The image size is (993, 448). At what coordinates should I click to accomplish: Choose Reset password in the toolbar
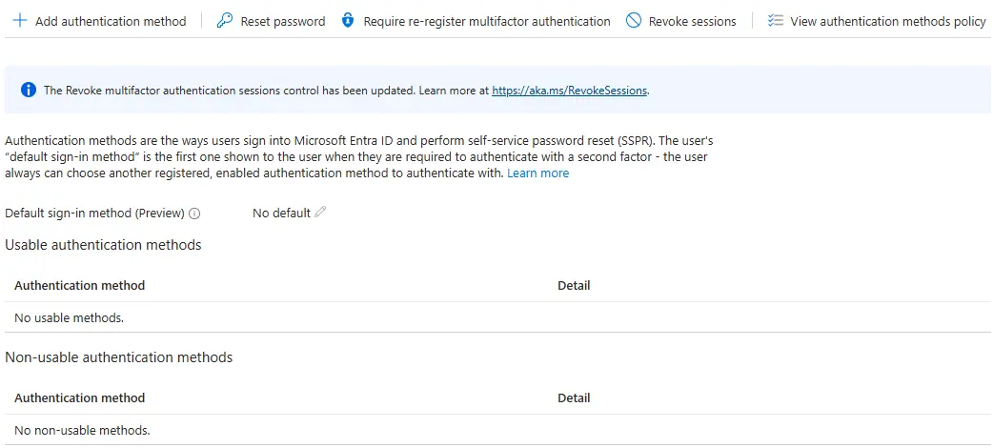tap(271, 21)
